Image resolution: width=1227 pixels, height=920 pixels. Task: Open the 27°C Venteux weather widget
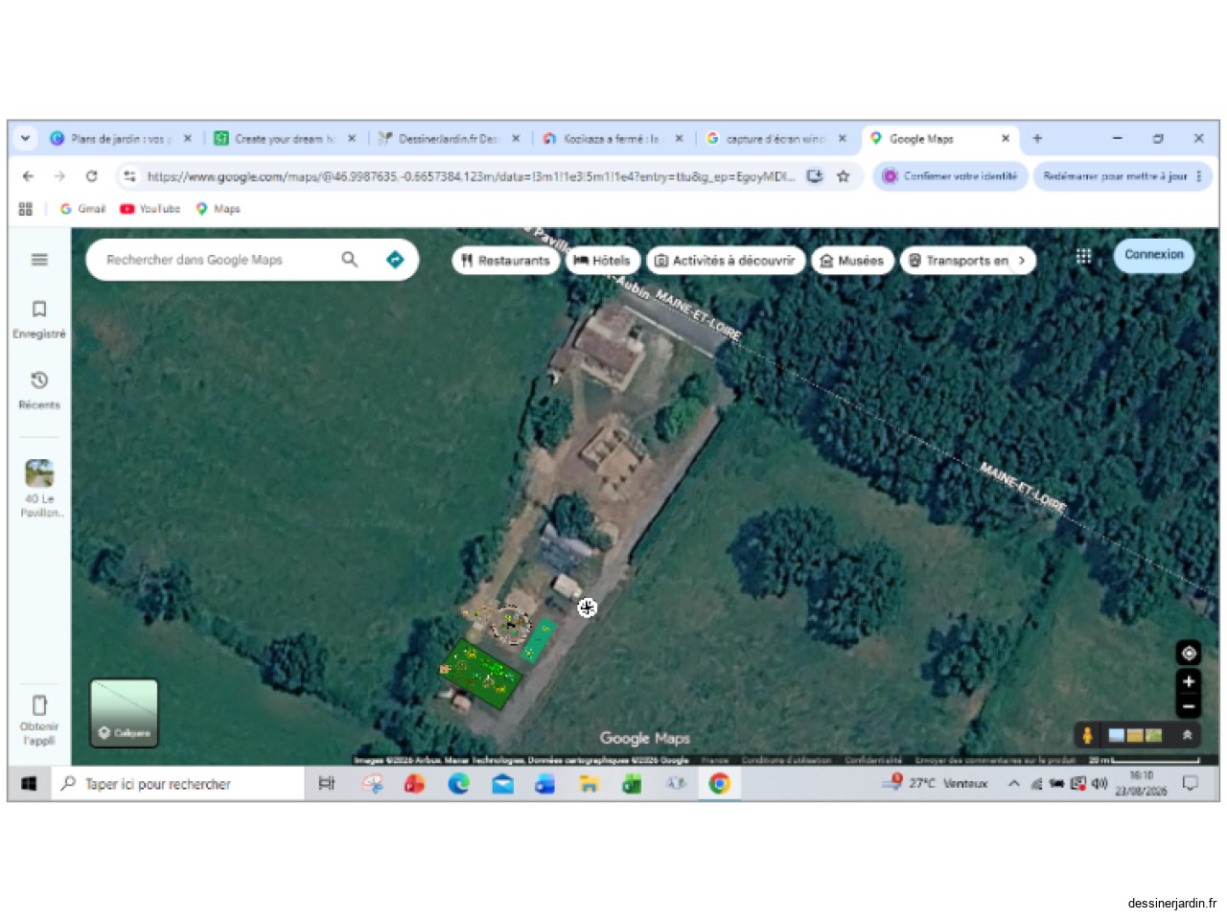[937, 783]
